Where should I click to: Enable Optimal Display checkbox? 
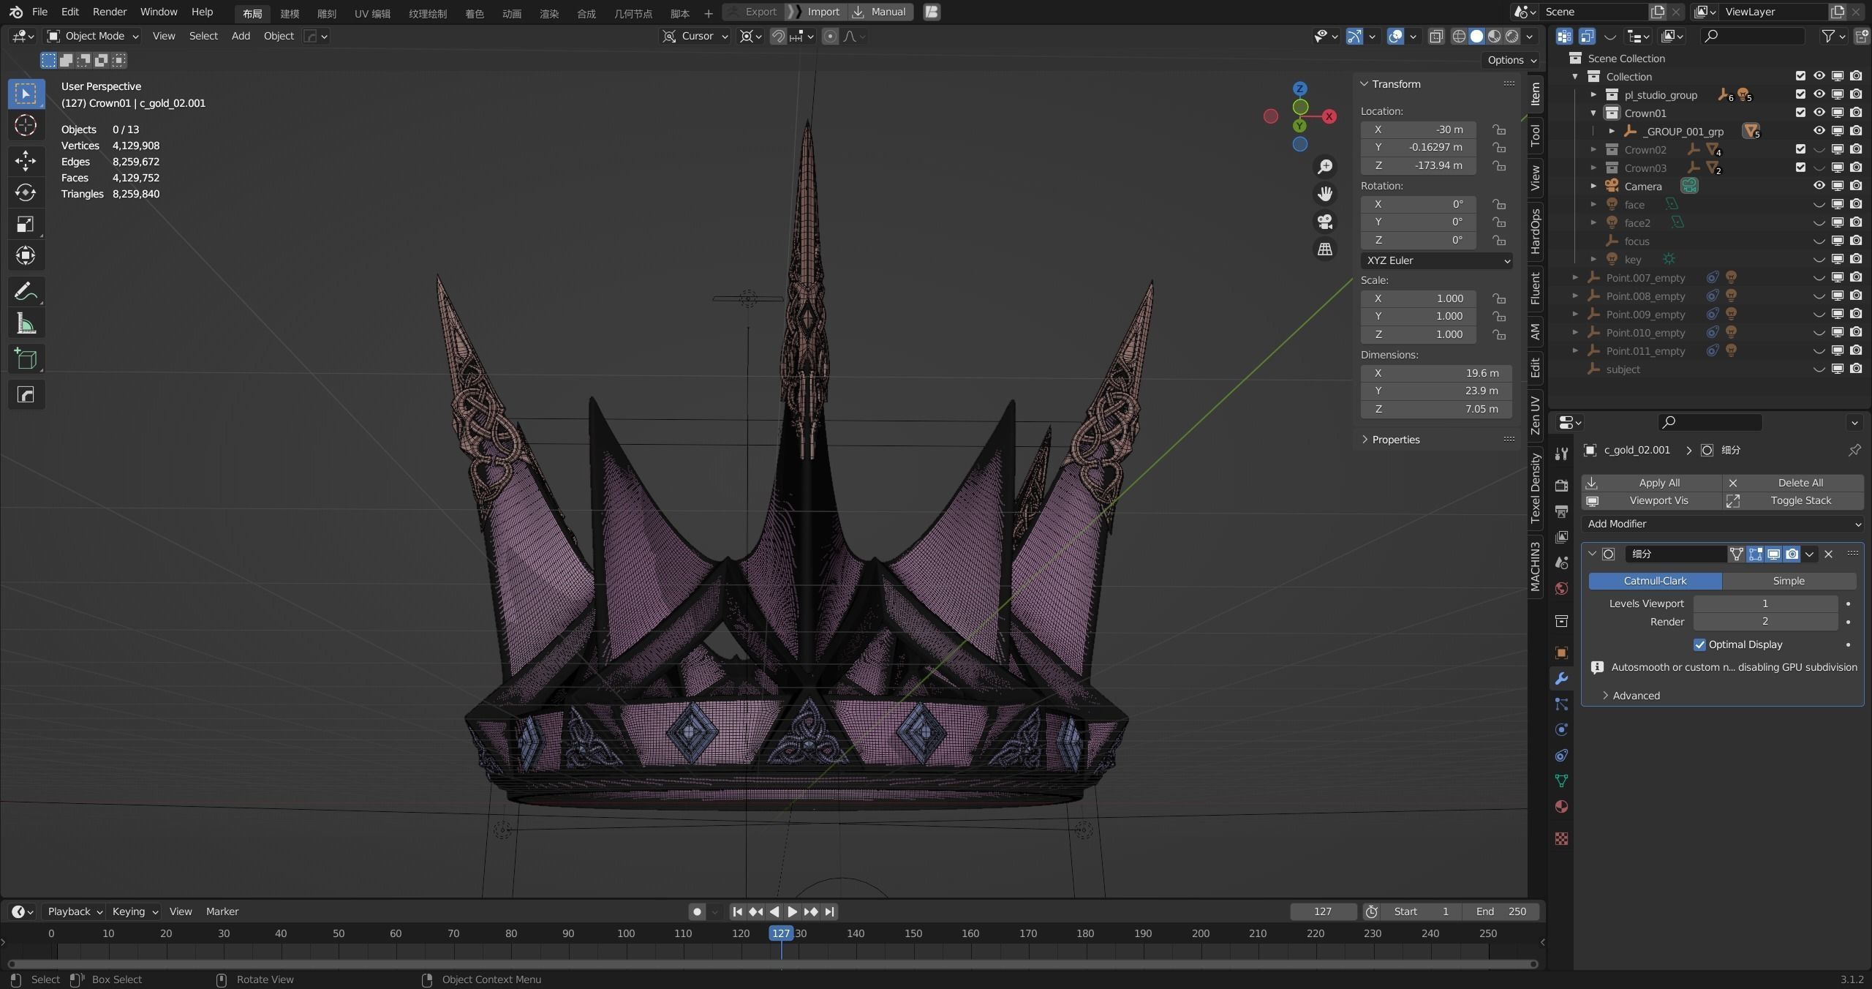click(x=1699, y=644)
